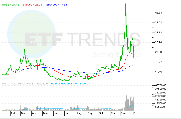181x119 pixels.
Task: Click the 'RUSS = 21.42' legend label
Action: pyautogui.click(x=11, y=5)
